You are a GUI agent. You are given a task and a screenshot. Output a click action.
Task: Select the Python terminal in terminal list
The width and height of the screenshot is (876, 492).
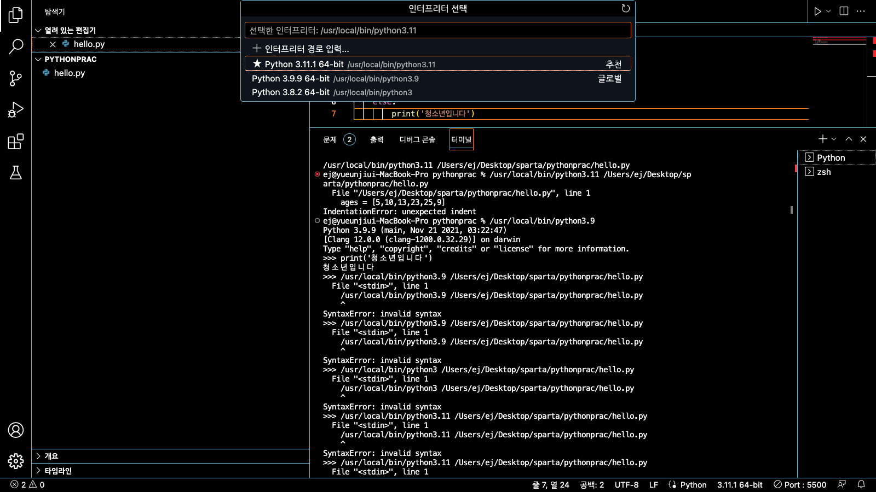click(x=838, y=157)
